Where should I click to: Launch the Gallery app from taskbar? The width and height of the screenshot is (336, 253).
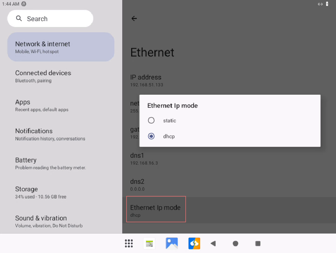172,243
